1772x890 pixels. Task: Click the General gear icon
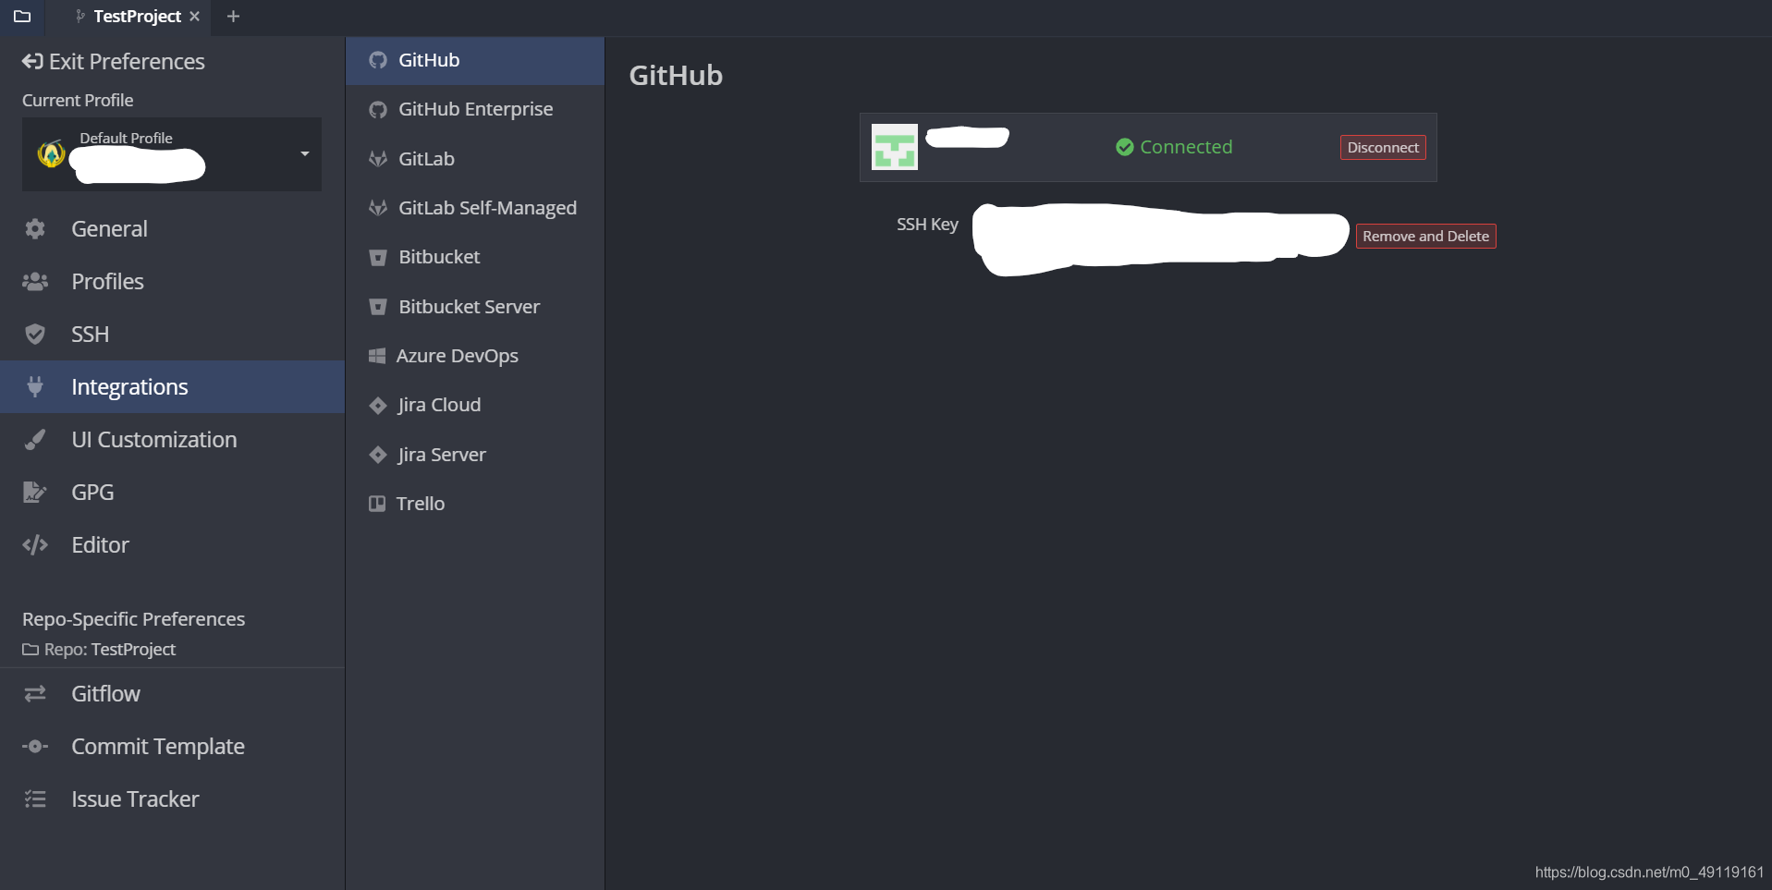click(35, 229)
